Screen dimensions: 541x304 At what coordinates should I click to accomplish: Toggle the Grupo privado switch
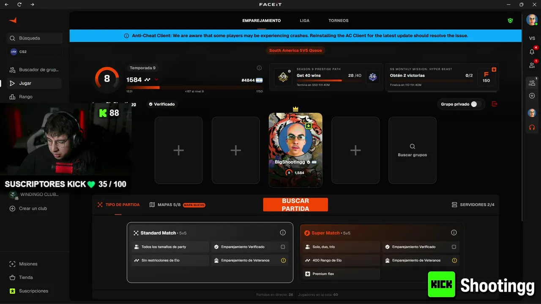point(476,104)
